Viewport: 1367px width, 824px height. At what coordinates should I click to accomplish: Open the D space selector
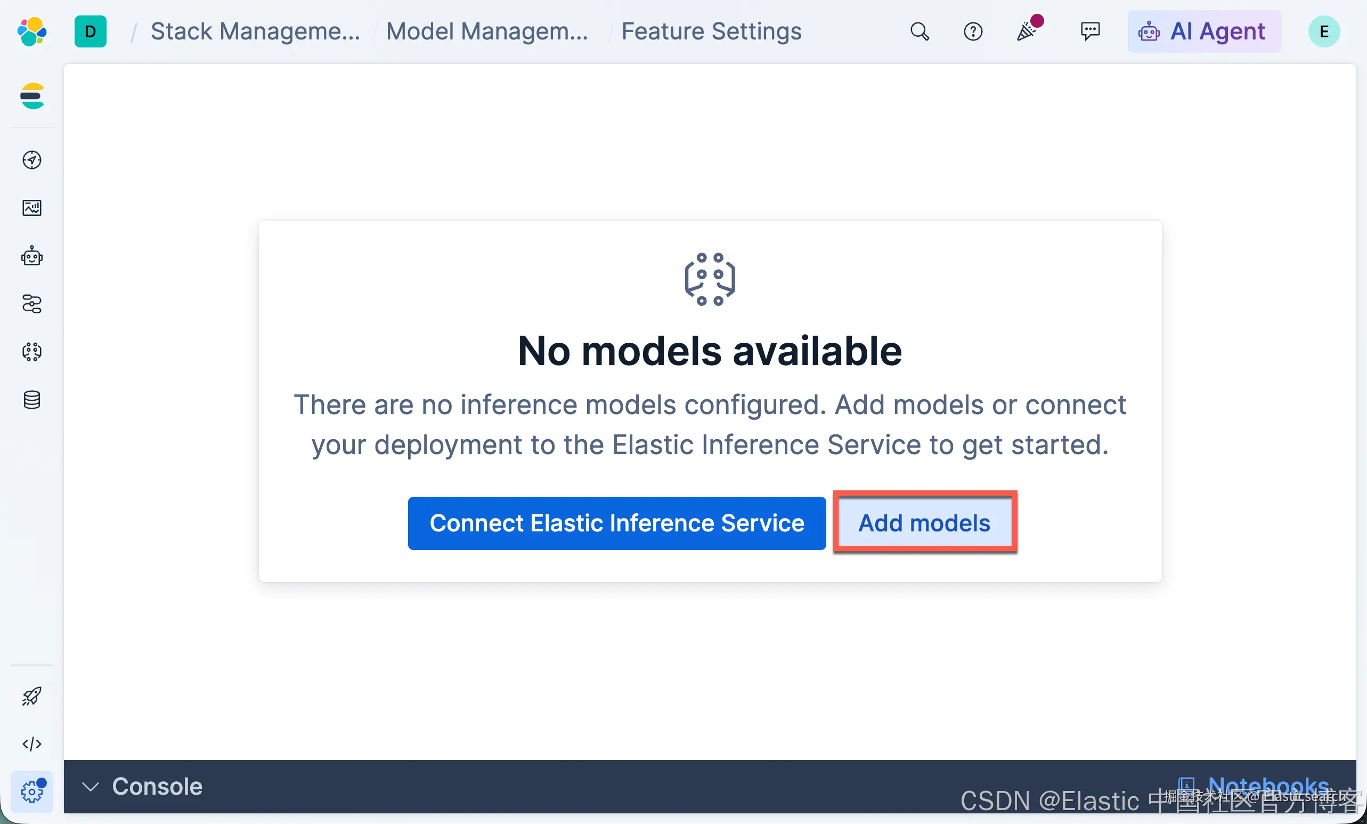pyautogui.click(x=91, y=31)
